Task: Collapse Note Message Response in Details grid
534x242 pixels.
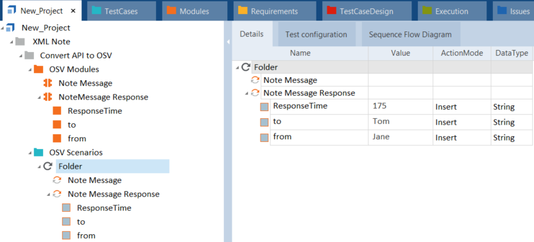Action: coord(246,93)
